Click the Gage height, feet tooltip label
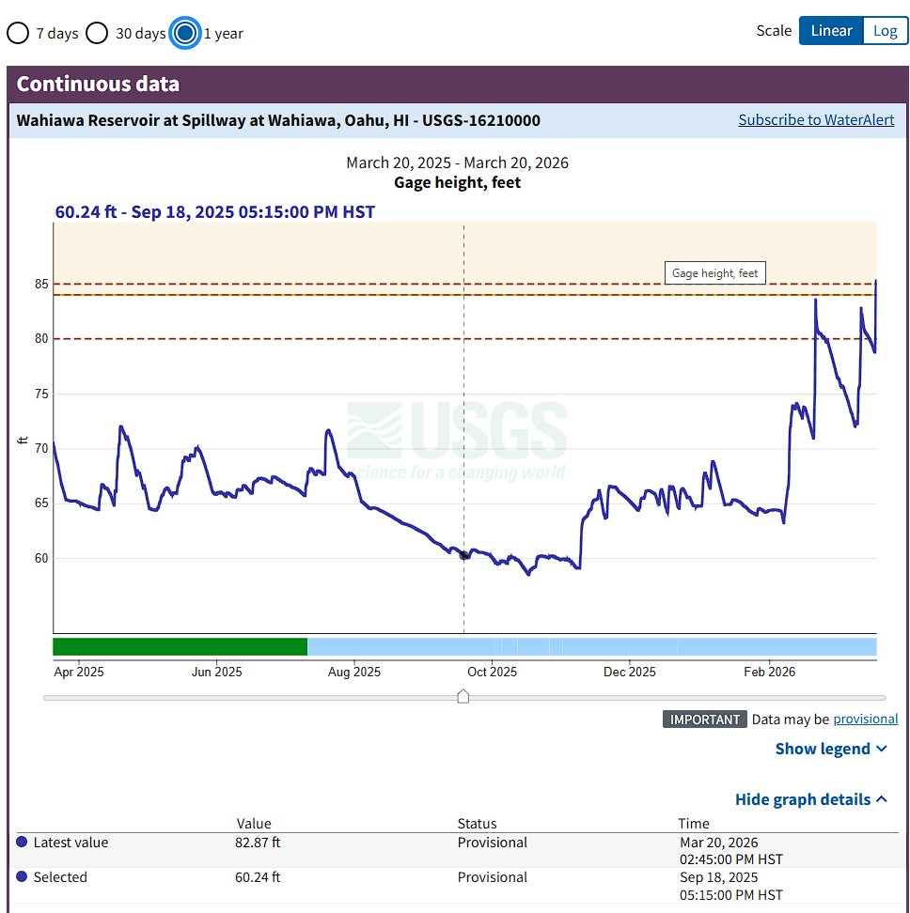The width and height of the screenshot is (910, 913). point(714,273)
